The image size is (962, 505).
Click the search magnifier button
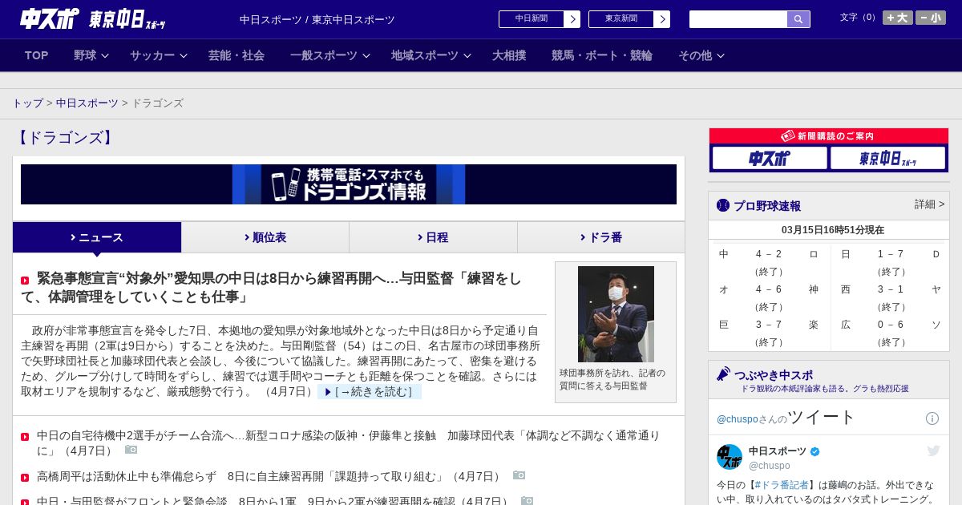pos(798,19)
